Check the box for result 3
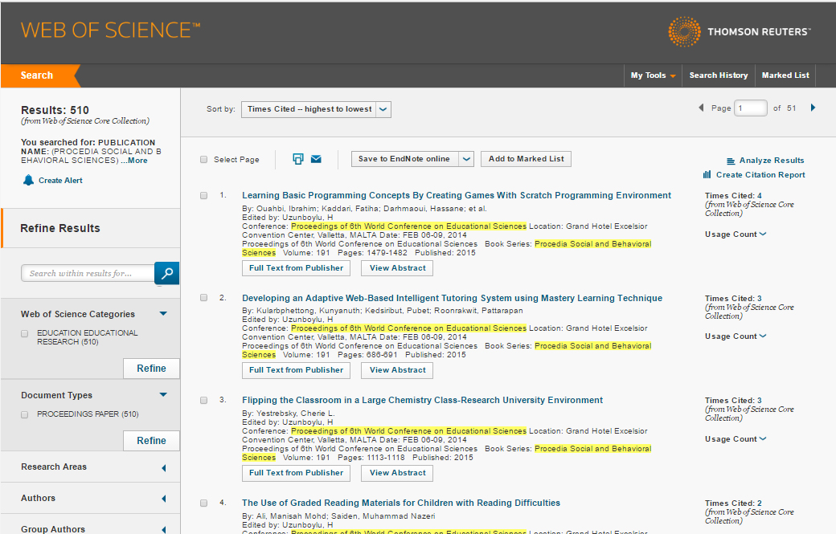This screenshot has height=534, width=836. tap(203, 401)
